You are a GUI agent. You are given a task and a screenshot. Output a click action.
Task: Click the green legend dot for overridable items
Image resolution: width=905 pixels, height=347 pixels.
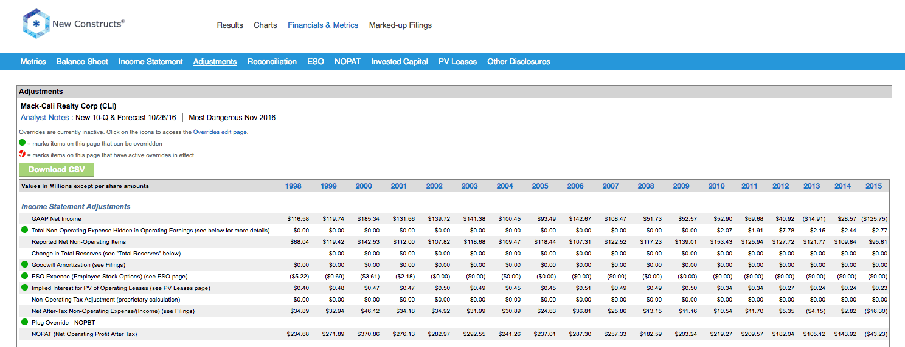[23, 143]
